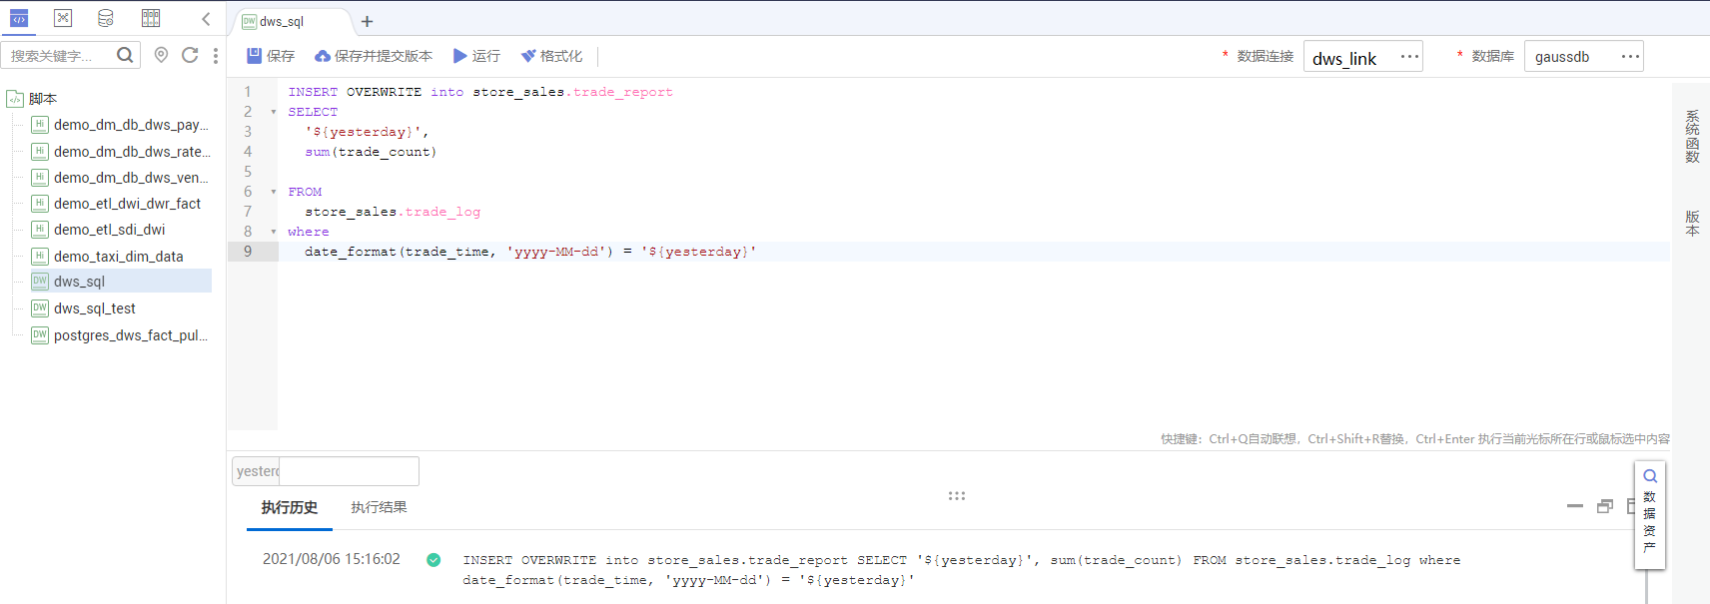Click the 搜索关键字 search input field

(60, 56)
